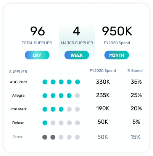This screenshot has width=153, height=156.
Task: Select the WEEK time range button
Action: [77, 55]
